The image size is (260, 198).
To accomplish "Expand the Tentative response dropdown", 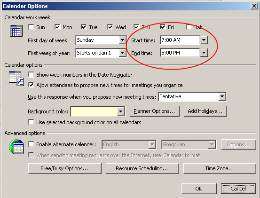I will click(x=222, y=96).
